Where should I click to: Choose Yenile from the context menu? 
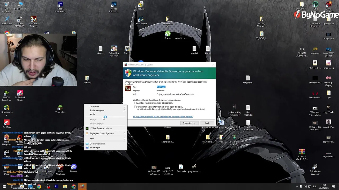pyautogui.click(x=105, y=114)
